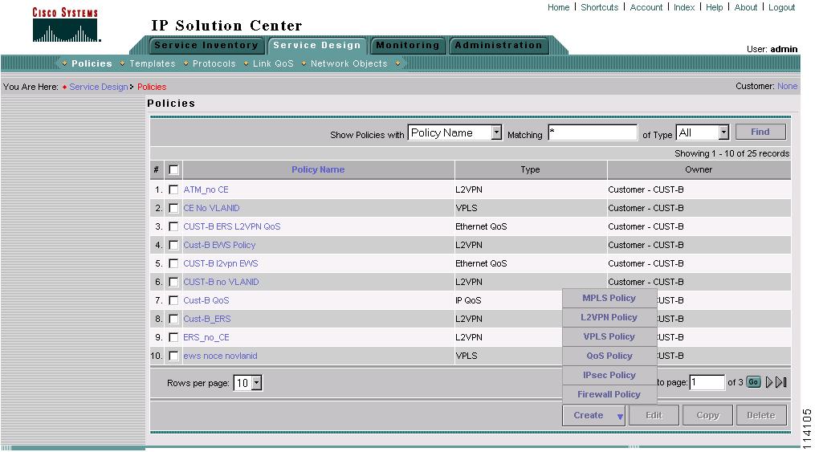Open the Monitoring tab
The height and width of the screenshot is (452, 815).
pos(408,45)
